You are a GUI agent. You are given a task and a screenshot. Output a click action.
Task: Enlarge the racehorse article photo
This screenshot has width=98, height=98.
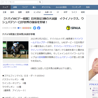pyautogui.click(x=16, y=50)
